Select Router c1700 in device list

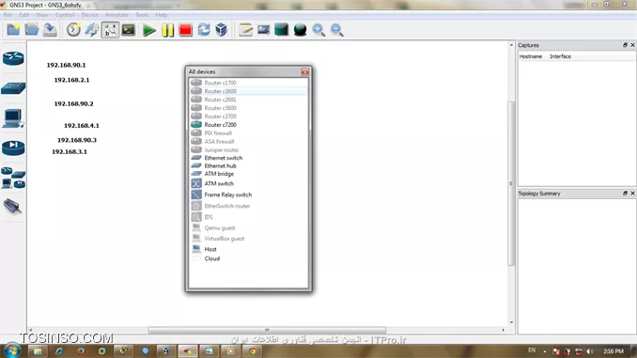pos(249,83)
